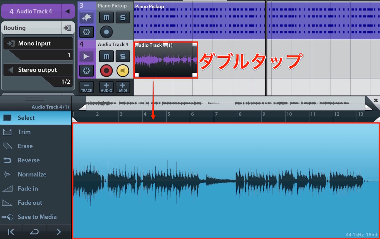Click the Routing header label

pyautogui.click(x=15, y=28)
